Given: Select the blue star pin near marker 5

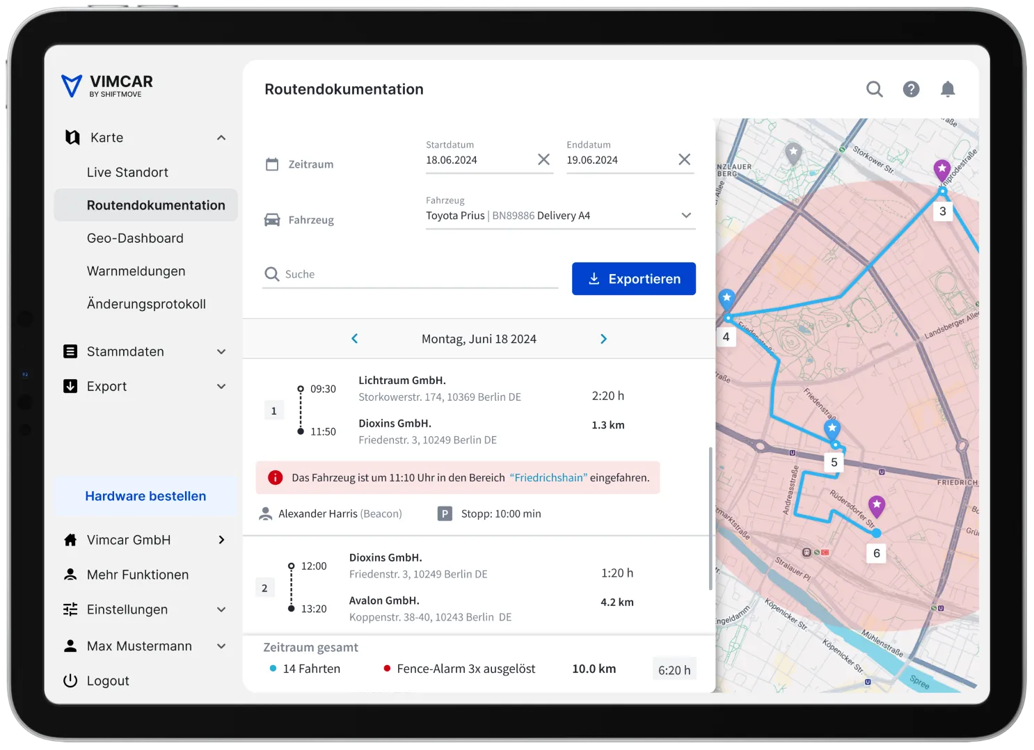Looking at the screenshot, I should [x=832, y=429].
